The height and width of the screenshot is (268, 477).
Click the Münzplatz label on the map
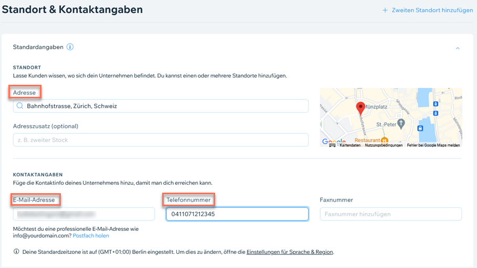[376, 107]
